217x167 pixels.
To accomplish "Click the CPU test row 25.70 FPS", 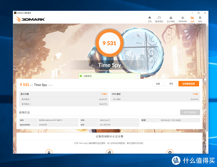I will click(155, 99).
